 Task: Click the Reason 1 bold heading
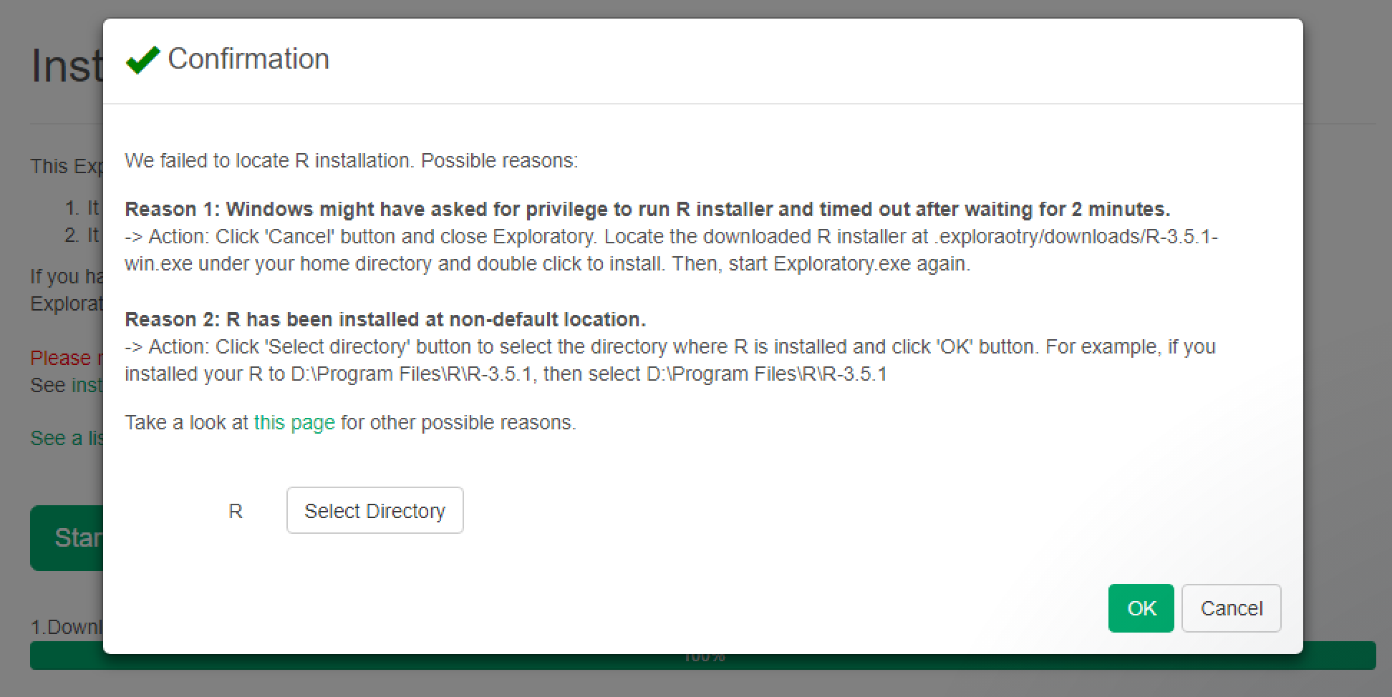tap(647, 209)
